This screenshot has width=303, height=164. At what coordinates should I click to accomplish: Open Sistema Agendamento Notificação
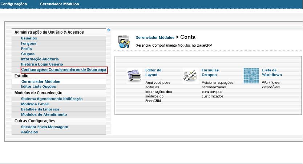[52, 99]
